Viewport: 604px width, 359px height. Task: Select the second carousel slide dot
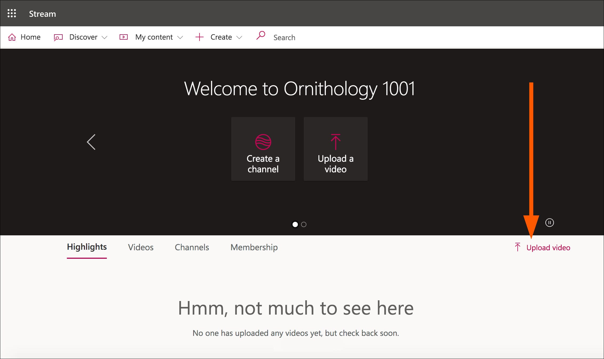coord(304,224)
